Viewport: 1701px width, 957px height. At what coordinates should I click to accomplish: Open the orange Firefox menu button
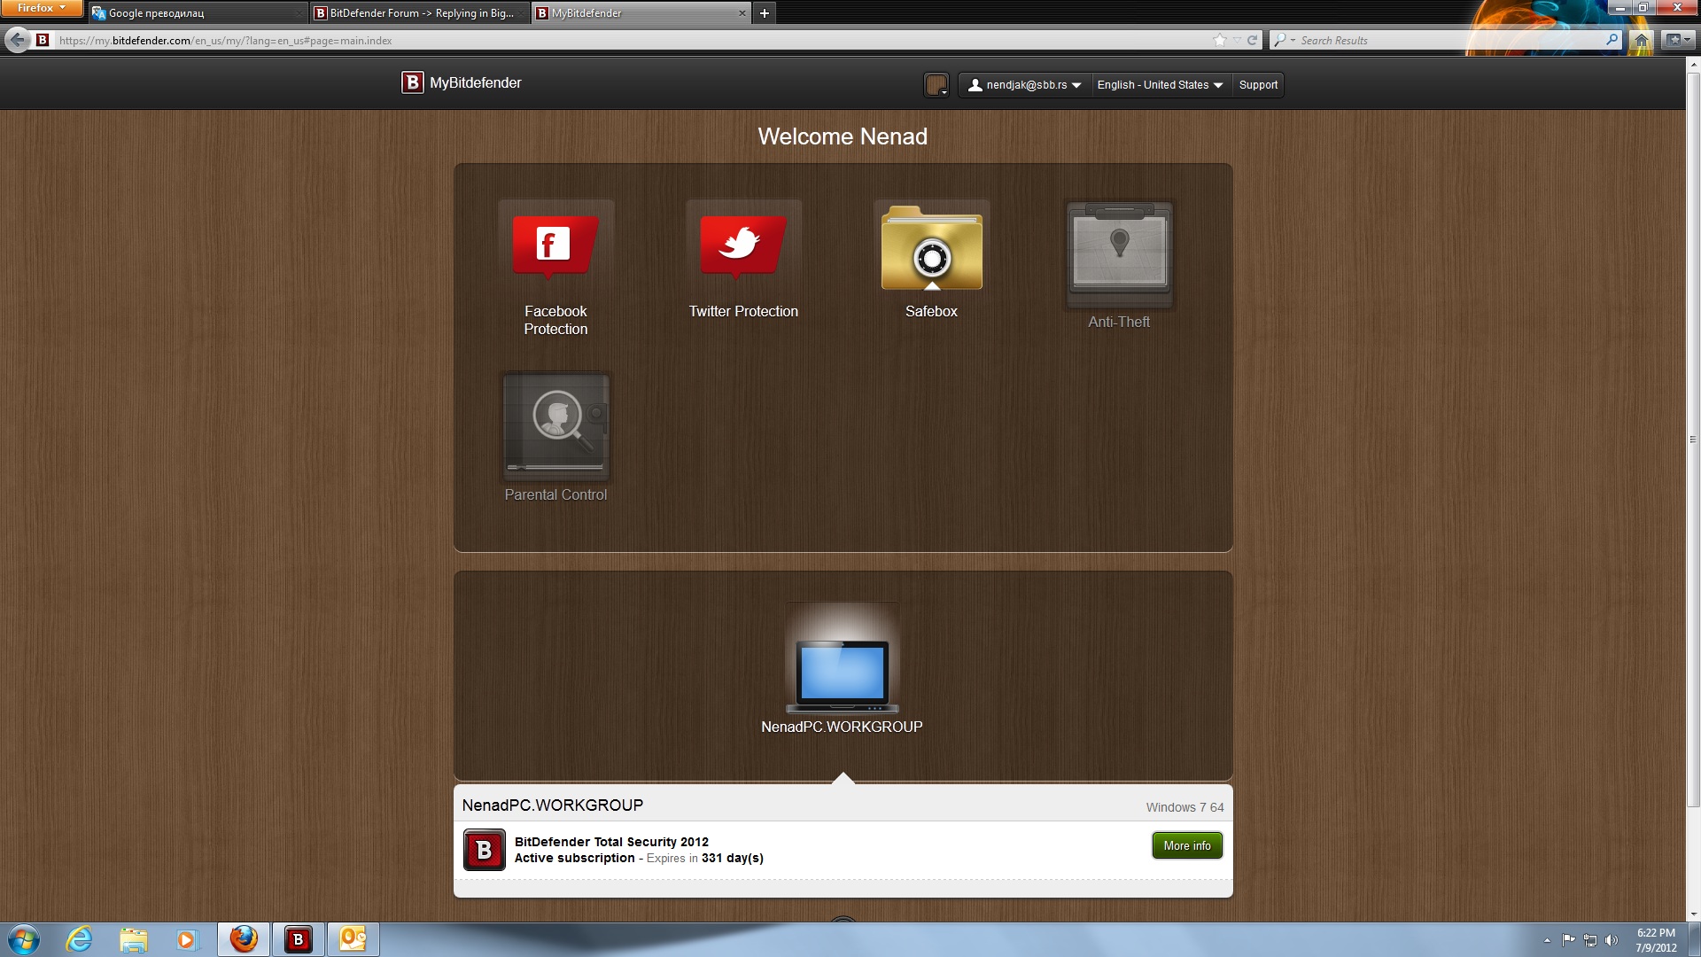[41, 8]
